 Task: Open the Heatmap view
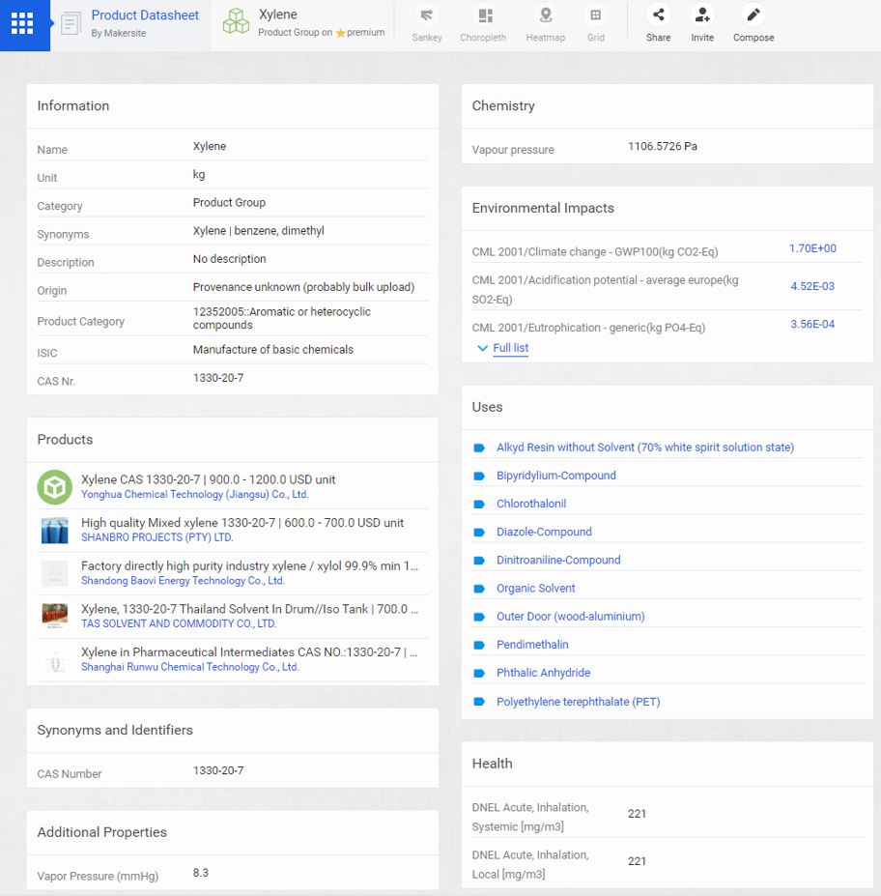tap(546, 16)
